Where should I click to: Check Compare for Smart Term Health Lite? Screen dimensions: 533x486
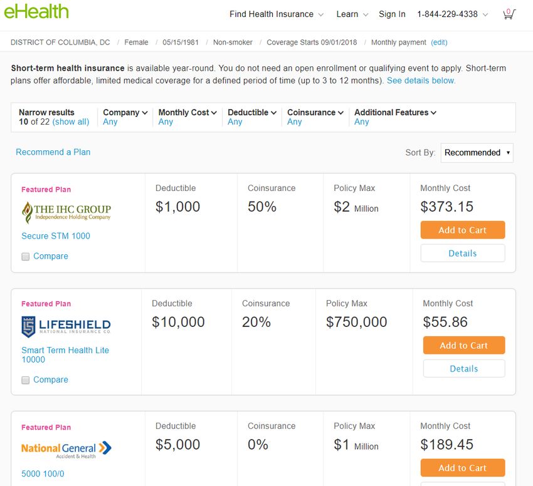(26, 380)
